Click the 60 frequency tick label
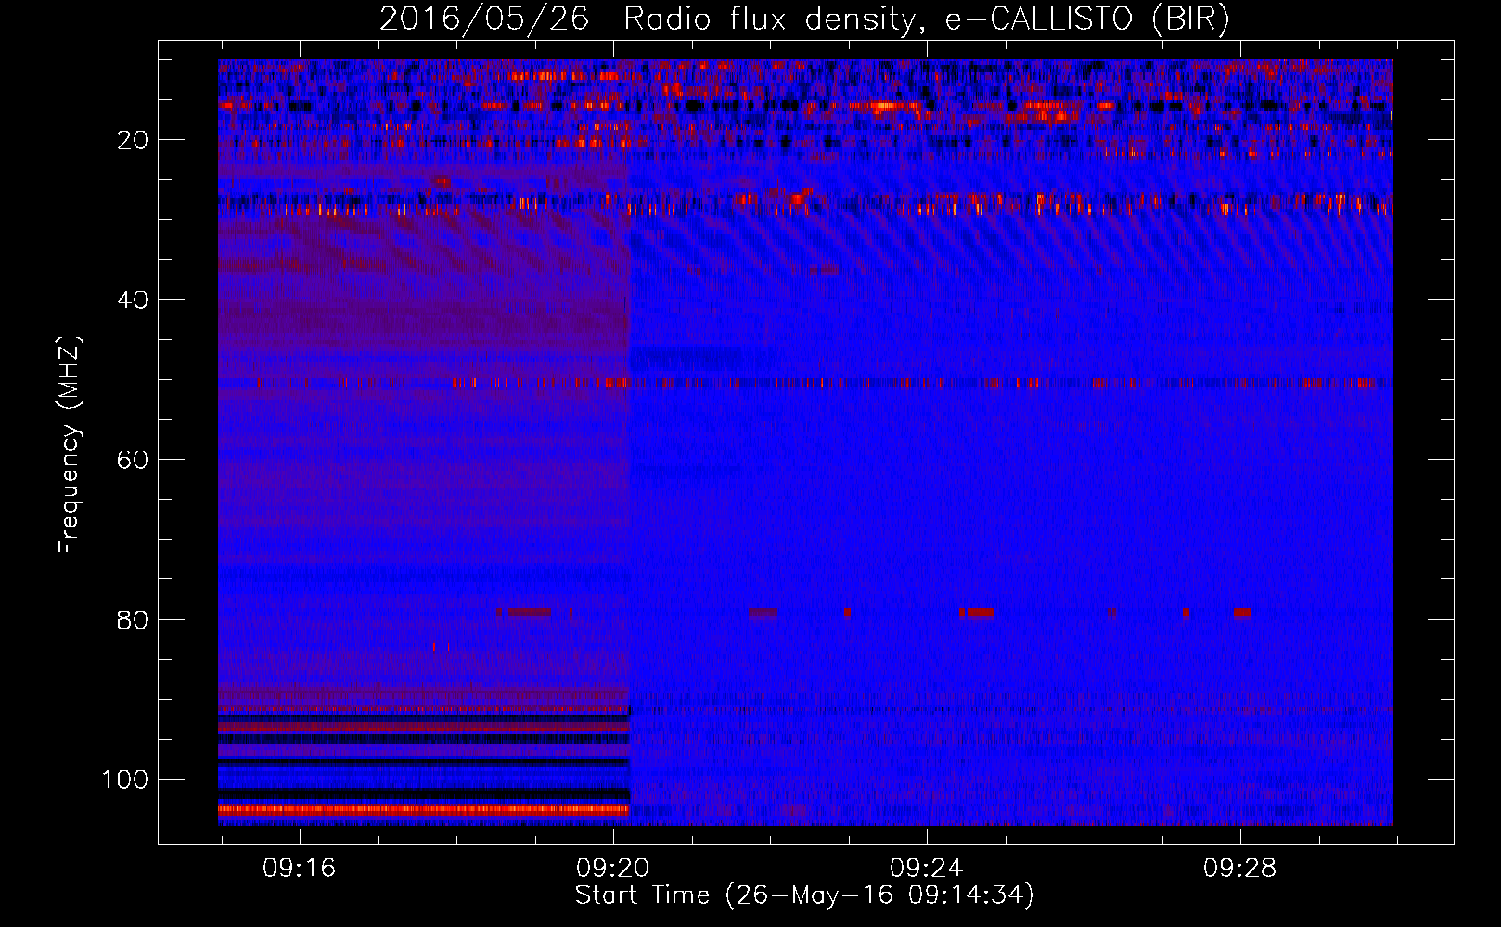 point(133,460)
